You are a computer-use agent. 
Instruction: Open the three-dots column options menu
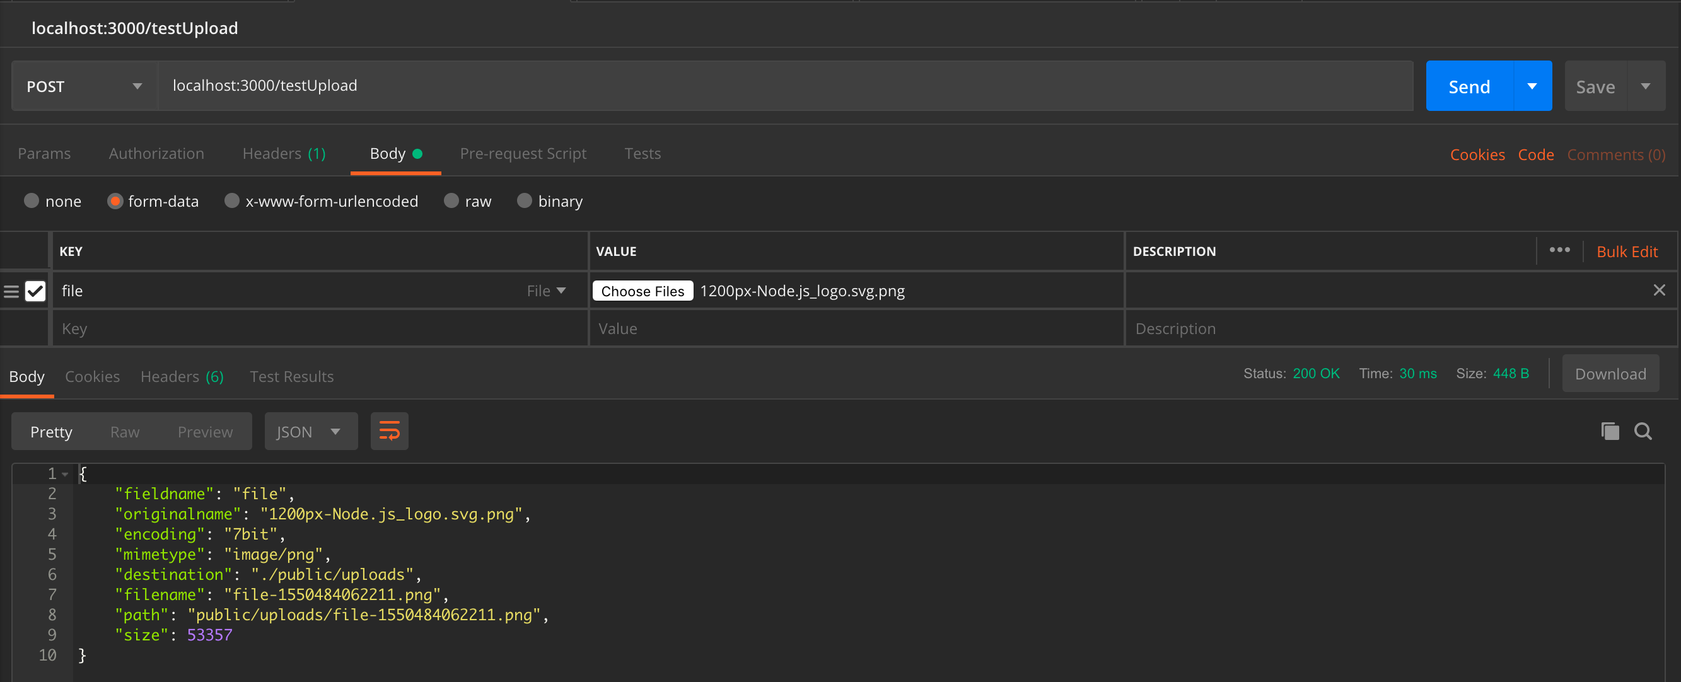point(1560,250)
